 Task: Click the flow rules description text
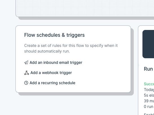click(71, 48)
